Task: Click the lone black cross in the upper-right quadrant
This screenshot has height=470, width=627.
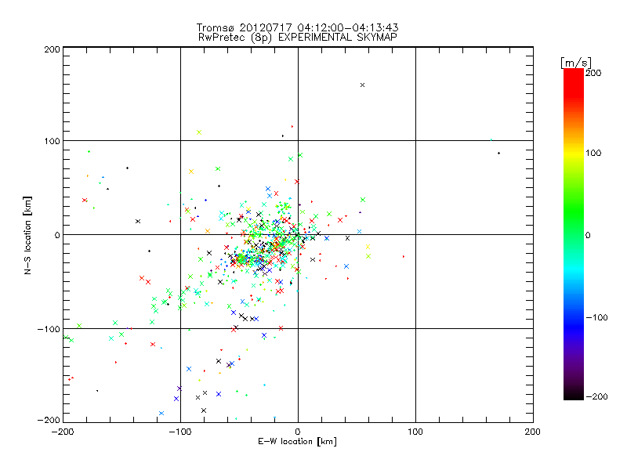Action: coord(362,85)
